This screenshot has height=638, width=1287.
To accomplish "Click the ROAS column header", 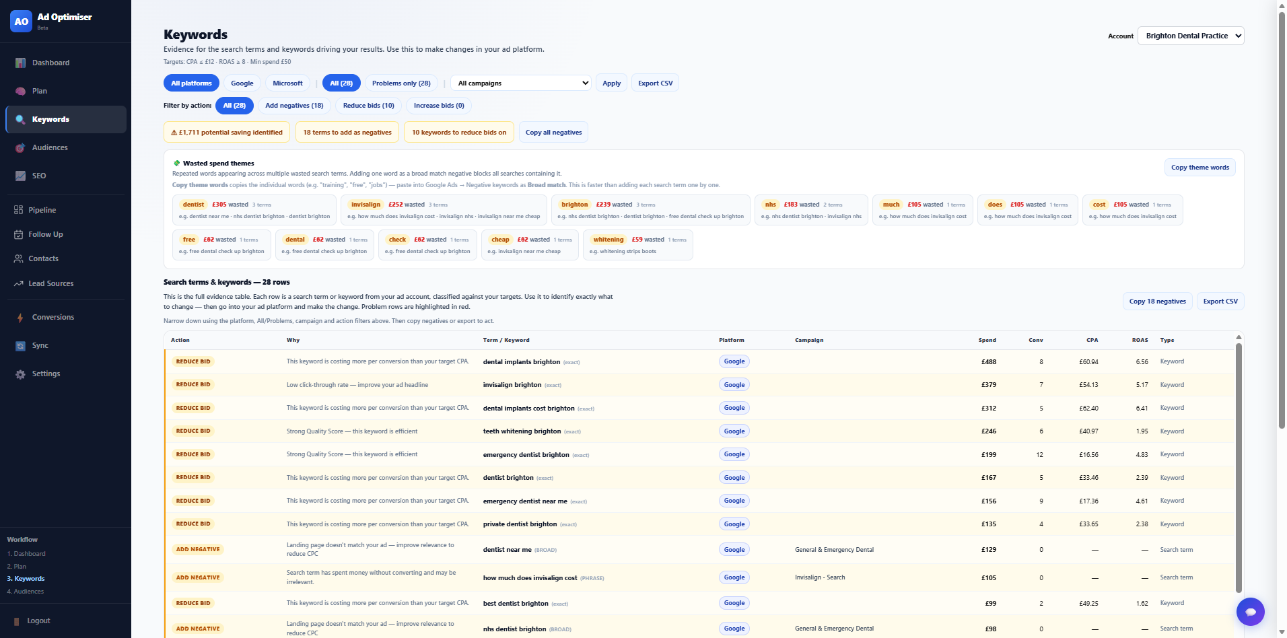I will point(1140,340).
